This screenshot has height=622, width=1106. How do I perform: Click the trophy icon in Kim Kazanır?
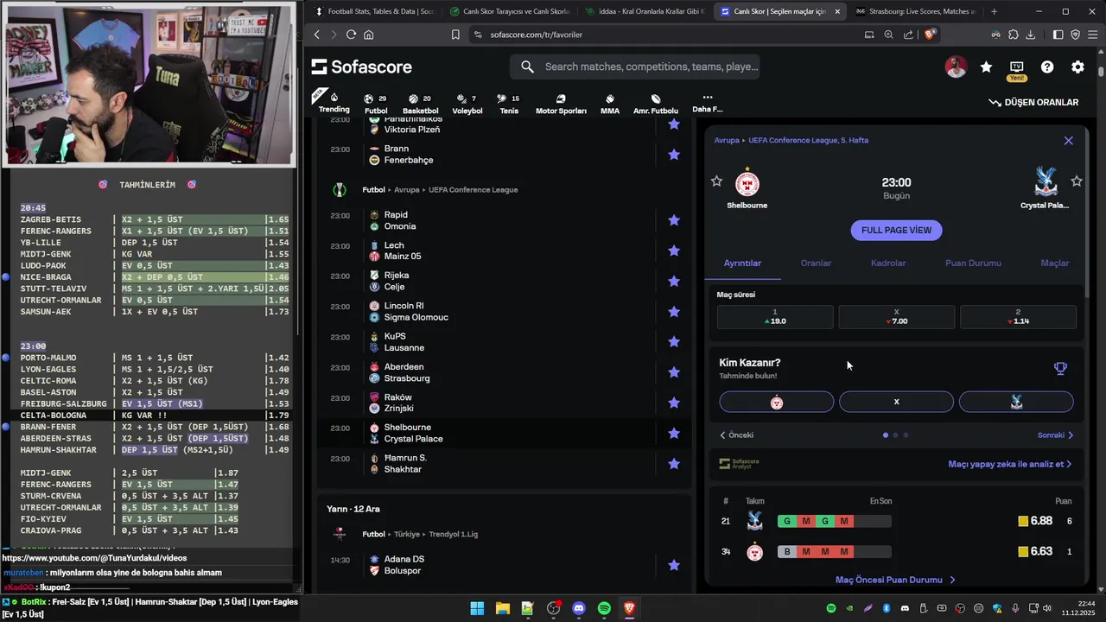point(1060,369)
